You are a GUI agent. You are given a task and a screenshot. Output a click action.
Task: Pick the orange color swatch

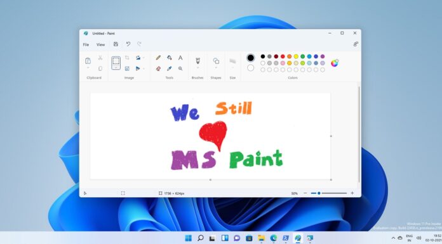coord(289,56)
